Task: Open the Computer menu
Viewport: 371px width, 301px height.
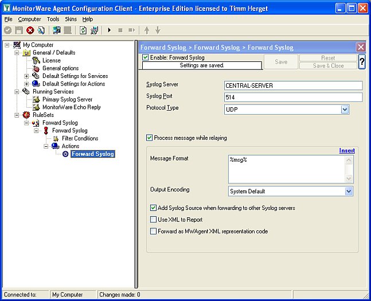Action: pyautogui.click(x=29, y=19)
